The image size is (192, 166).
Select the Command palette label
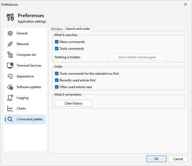(29, 119)
